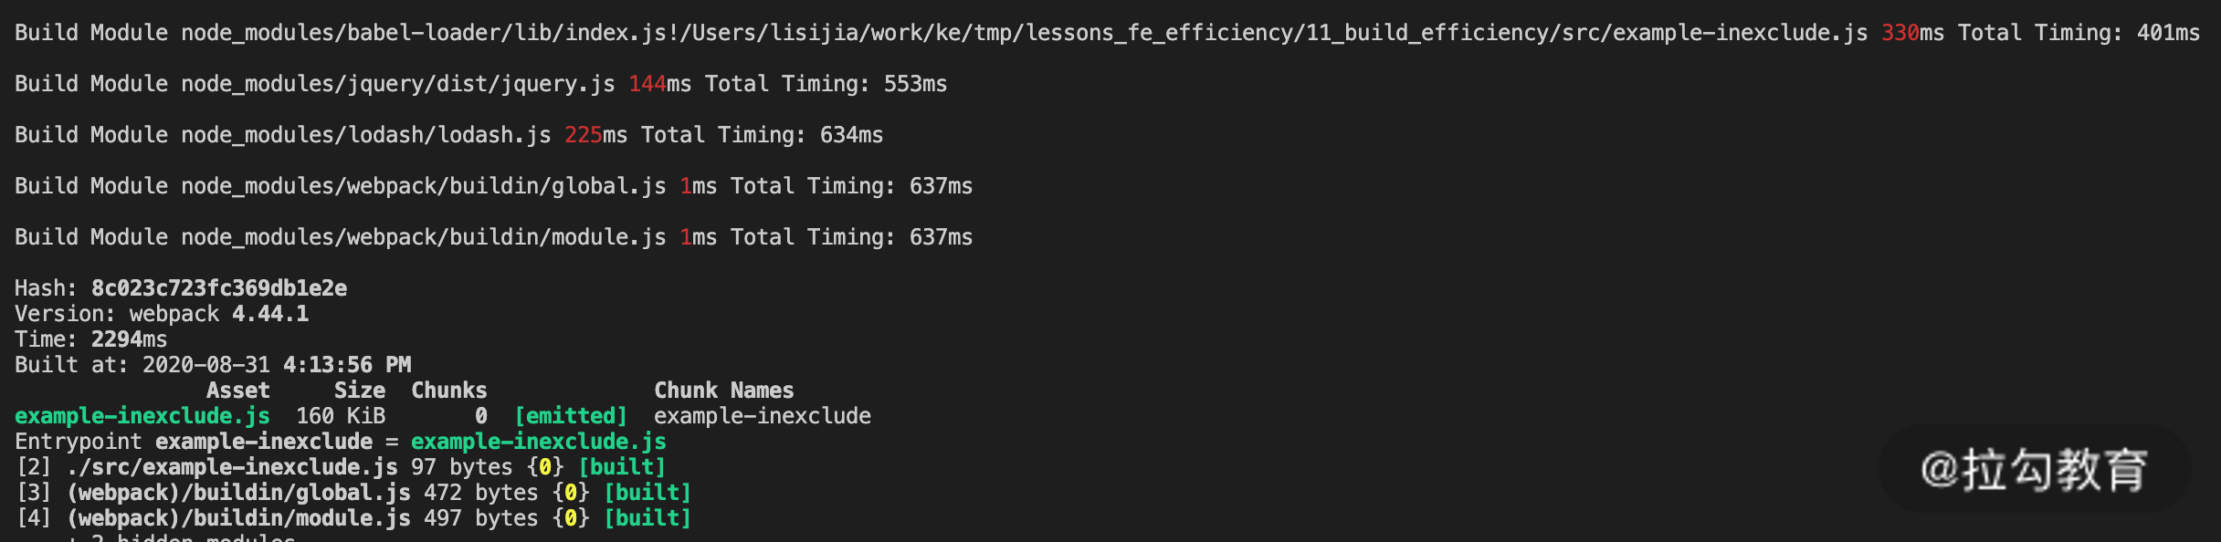Click the Built at timestamp 4:13:56 PM
Screen dimensions: 2221x542
347,365
